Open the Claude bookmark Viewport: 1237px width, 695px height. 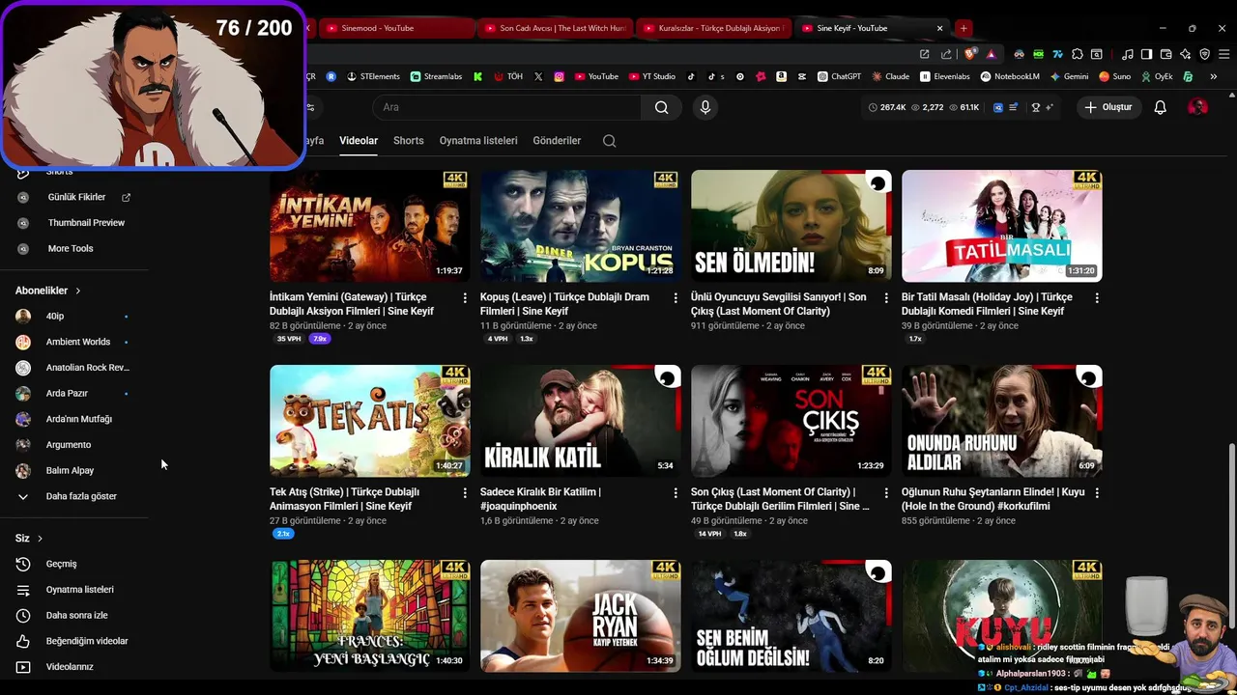coord(890,76)
